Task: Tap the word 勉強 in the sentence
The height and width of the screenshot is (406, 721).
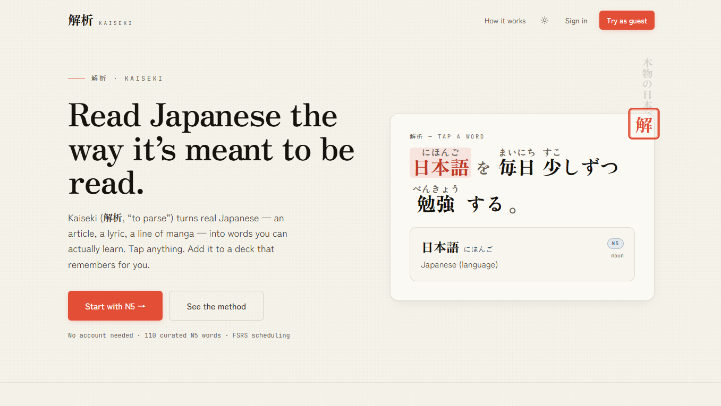Action: pos(436,199)
